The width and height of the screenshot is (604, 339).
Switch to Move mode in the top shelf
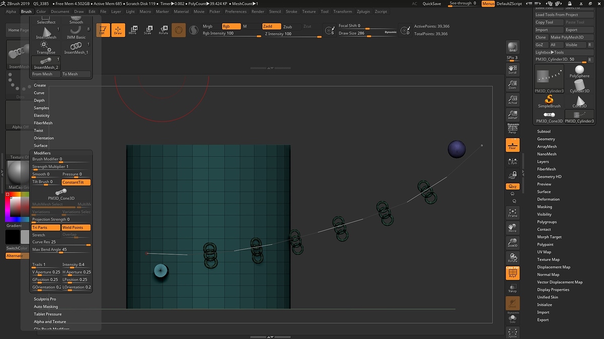click(x=133, y=30)
